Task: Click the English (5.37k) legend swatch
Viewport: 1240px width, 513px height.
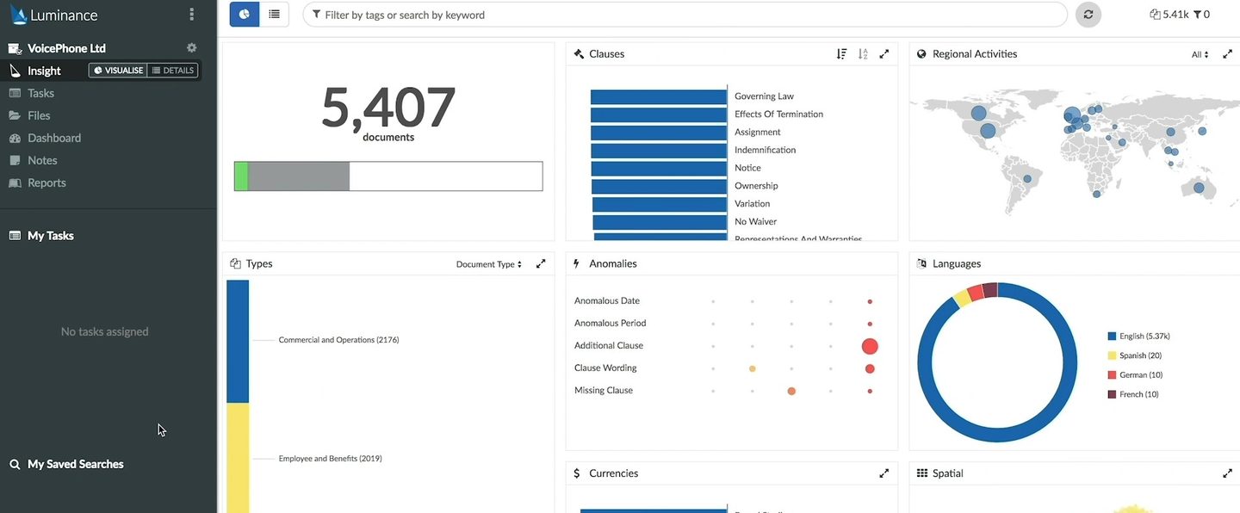Action: coord(1112,337)
